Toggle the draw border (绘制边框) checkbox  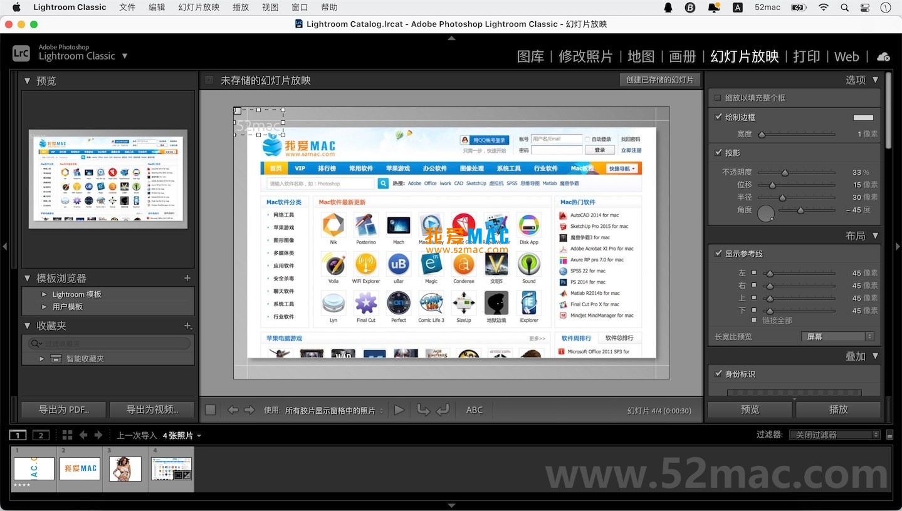click(x=718, y=117)
